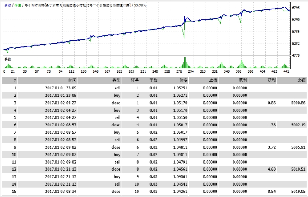Click the 余额 column header in the table

point(292,80)
